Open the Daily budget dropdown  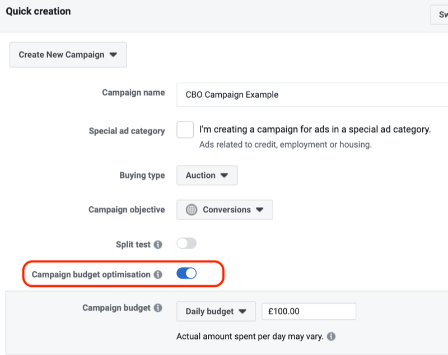(216, 311)
